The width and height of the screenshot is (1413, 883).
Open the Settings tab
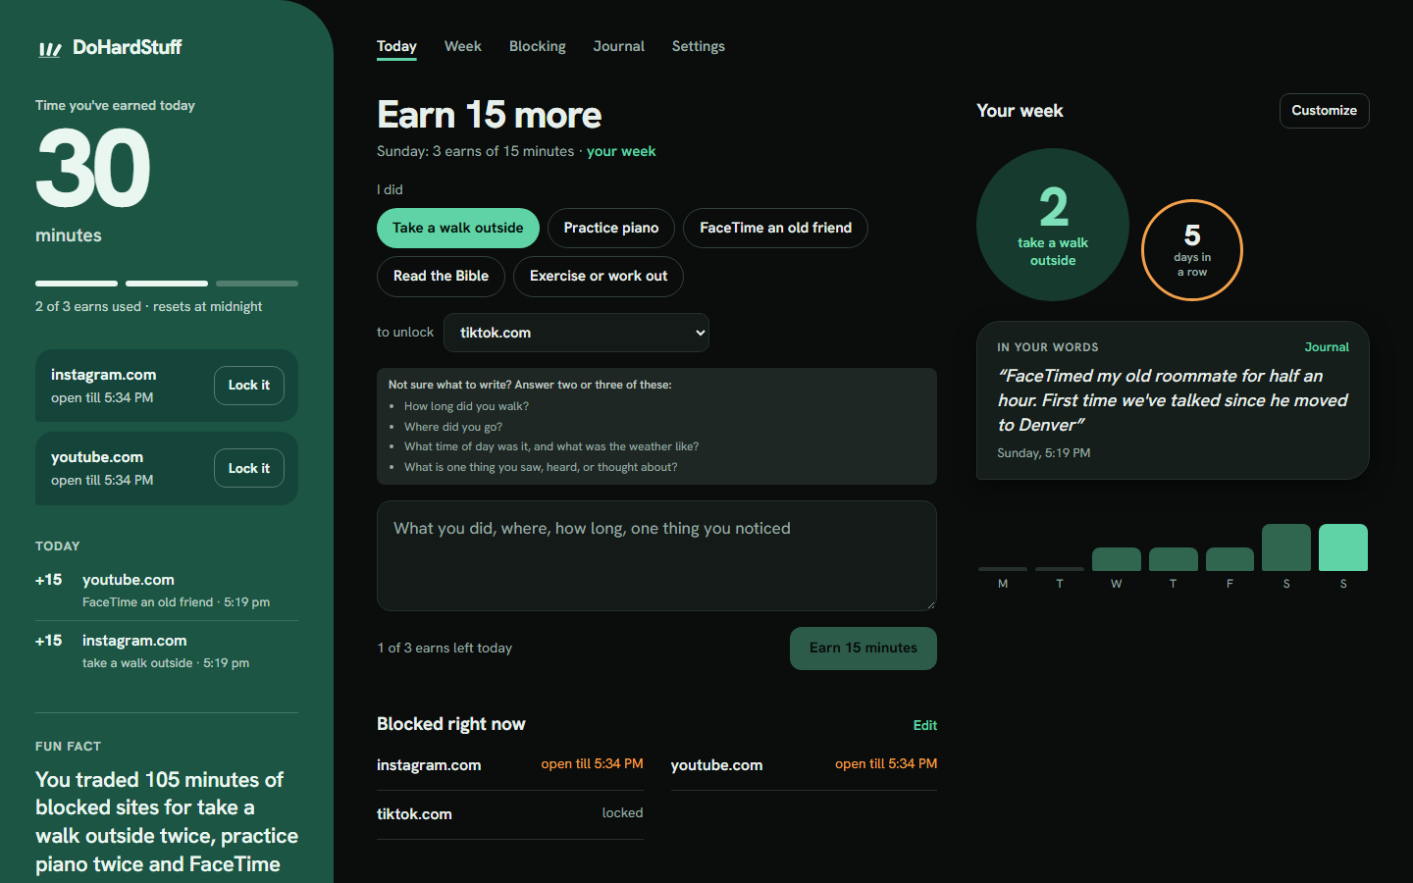699,46
